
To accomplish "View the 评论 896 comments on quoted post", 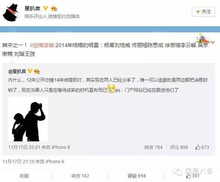I will click(179, 147).
